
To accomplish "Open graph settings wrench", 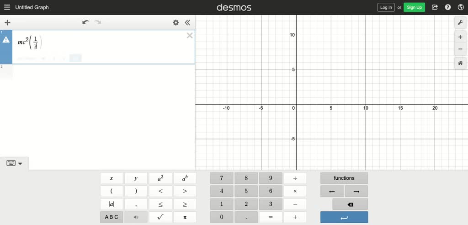I will (460, 22).
